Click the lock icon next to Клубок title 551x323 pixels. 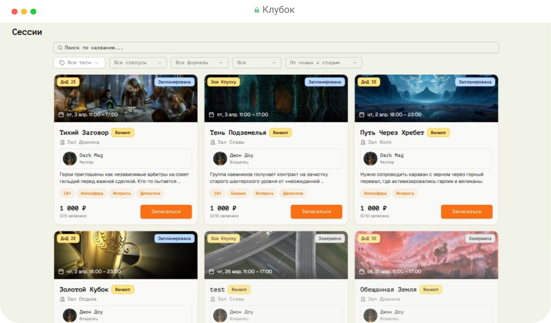point(257,10)
